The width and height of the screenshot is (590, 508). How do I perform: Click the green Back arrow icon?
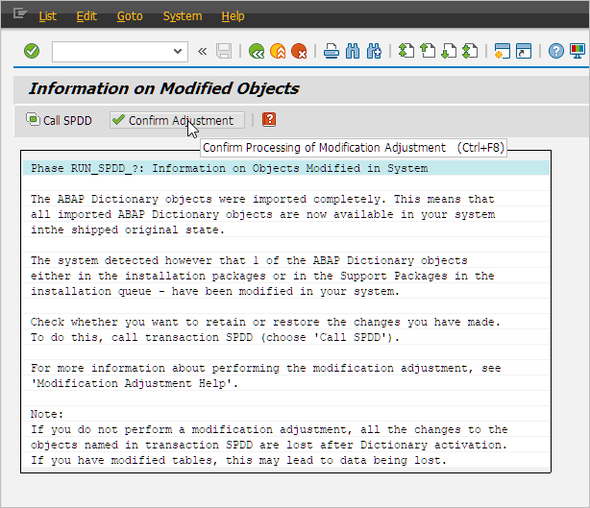click(256, 51)
